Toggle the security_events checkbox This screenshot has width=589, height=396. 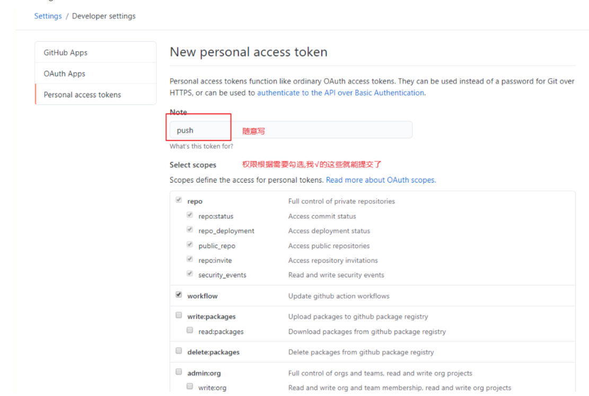point(190,274)
